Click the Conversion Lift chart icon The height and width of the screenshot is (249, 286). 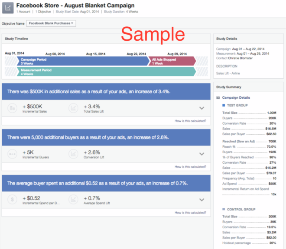73,154
